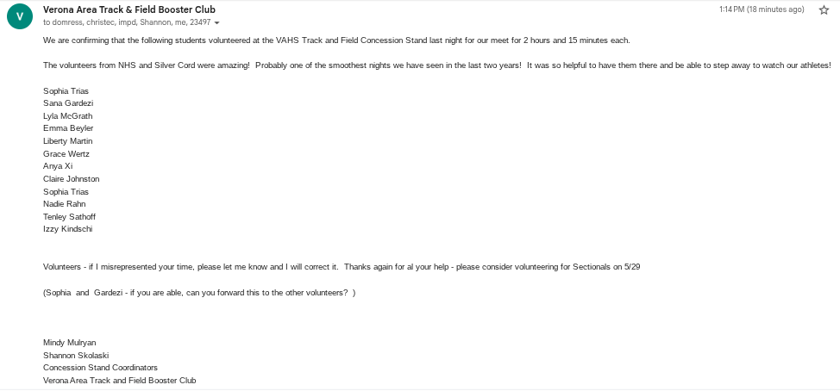
Task: Click the name Claire Johnston
Action: (x=71, y=179)
